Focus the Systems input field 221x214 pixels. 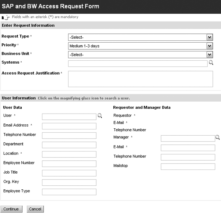pyautogui.click(x=138, y=64)
